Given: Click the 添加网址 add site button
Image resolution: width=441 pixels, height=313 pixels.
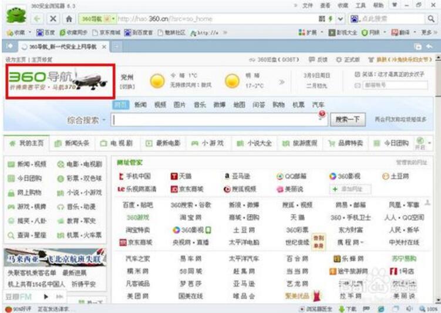Looking at the screenshot, I should (x=351, y=189).
